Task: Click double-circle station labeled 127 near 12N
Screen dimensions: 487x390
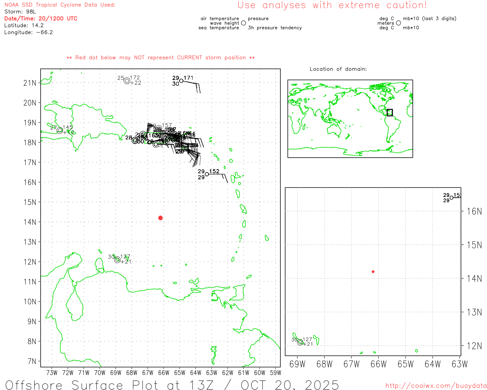Action: click(117, 260)
